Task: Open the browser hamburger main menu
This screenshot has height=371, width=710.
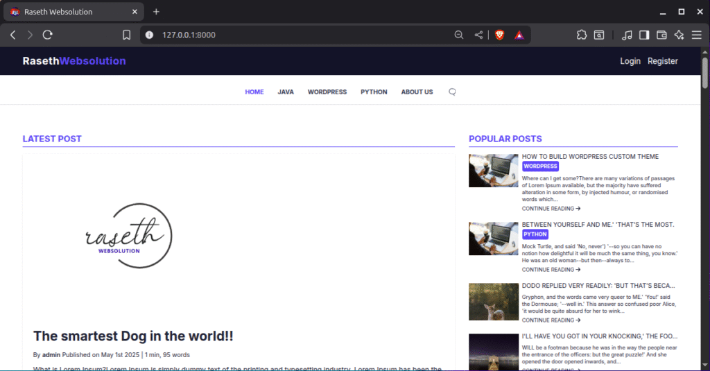Action: (696, 35)
